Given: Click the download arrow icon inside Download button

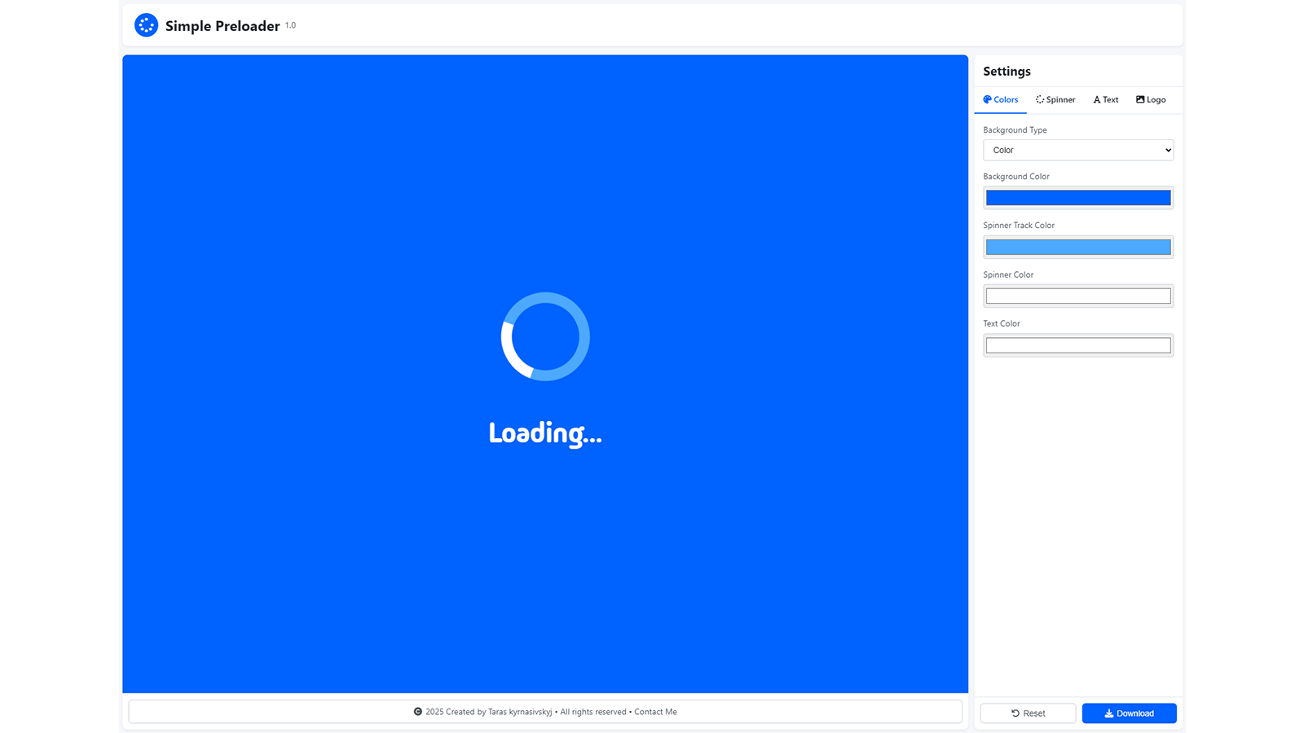Looking at the screenshot, I should 1109,713.
